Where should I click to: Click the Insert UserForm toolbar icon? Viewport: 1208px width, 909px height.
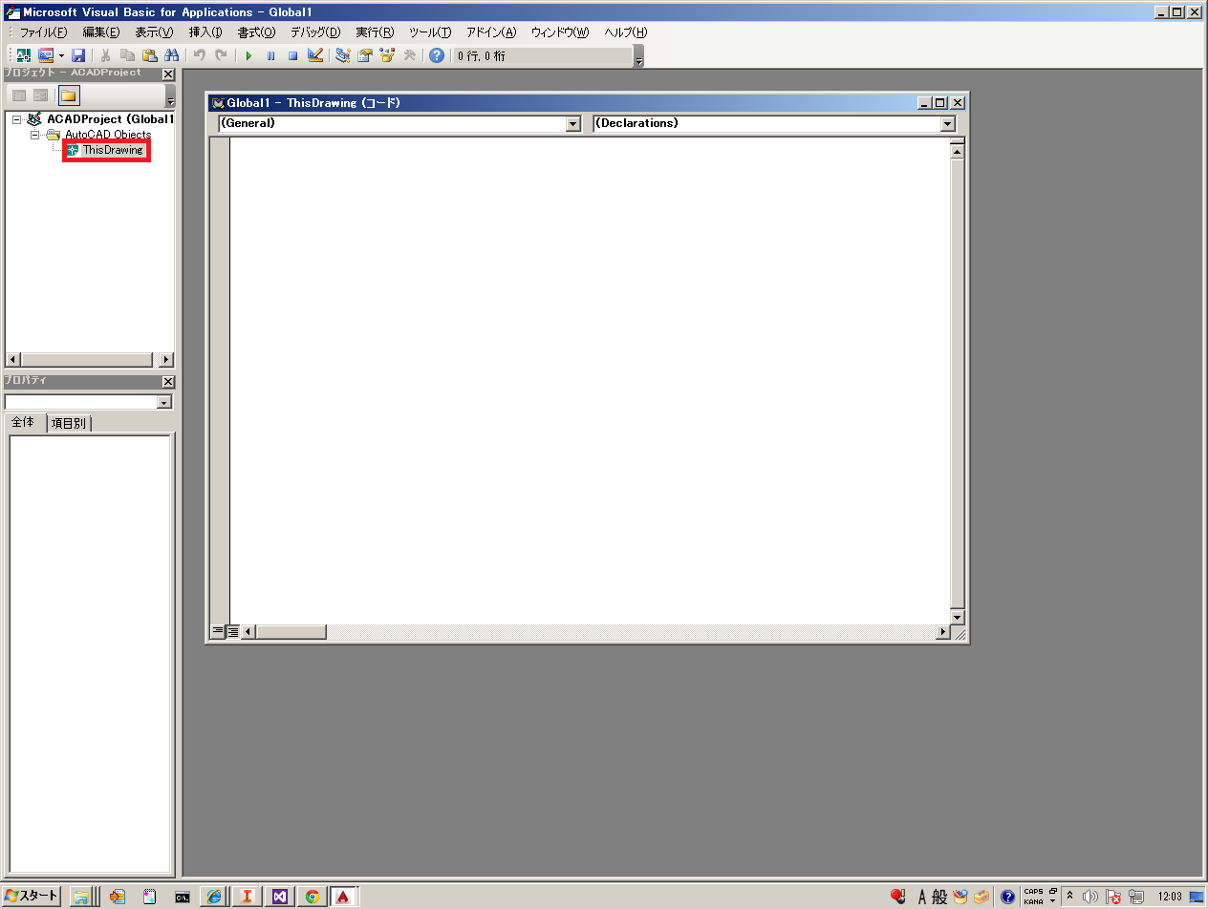pos(46,55)
